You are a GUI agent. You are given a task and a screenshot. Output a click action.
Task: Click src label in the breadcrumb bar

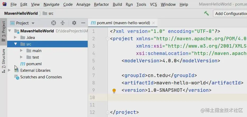tap(51, 13)
